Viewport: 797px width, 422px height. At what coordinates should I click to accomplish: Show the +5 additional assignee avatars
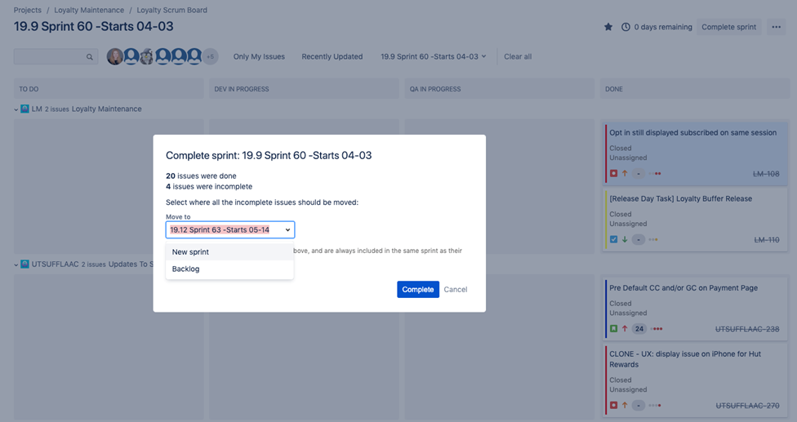tap(211, 56)
